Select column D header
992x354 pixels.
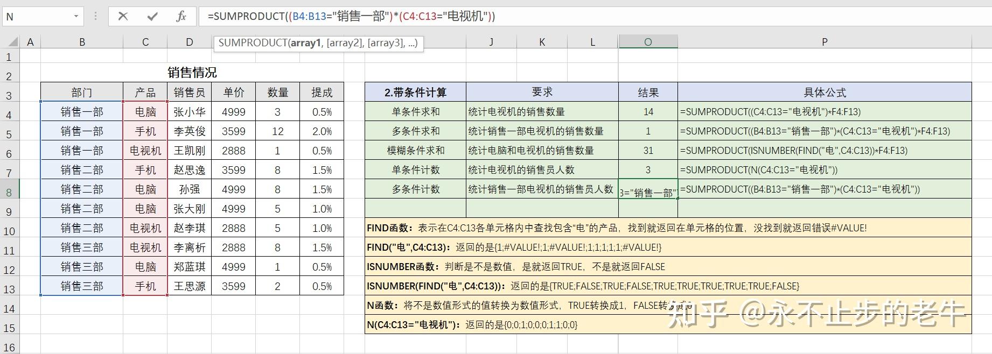[x=190, y=42]
